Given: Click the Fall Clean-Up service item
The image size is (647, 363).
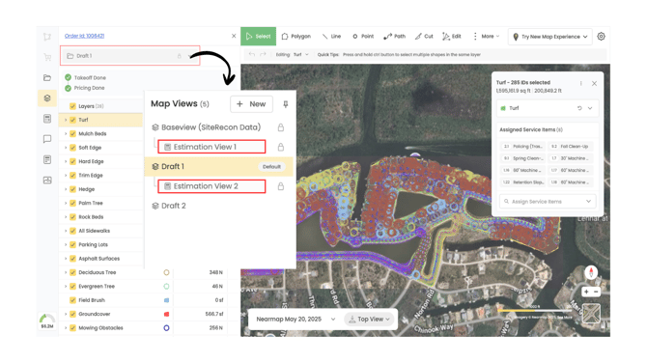Looking at the screenshot, I should point(571,147).
